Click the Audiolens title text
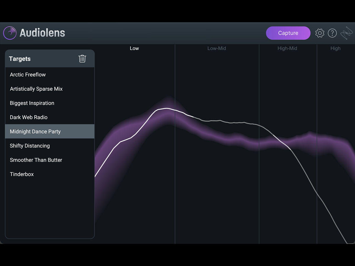Image resolution: width=355 pixels, height=266 pixels. [x=42, y=33]
